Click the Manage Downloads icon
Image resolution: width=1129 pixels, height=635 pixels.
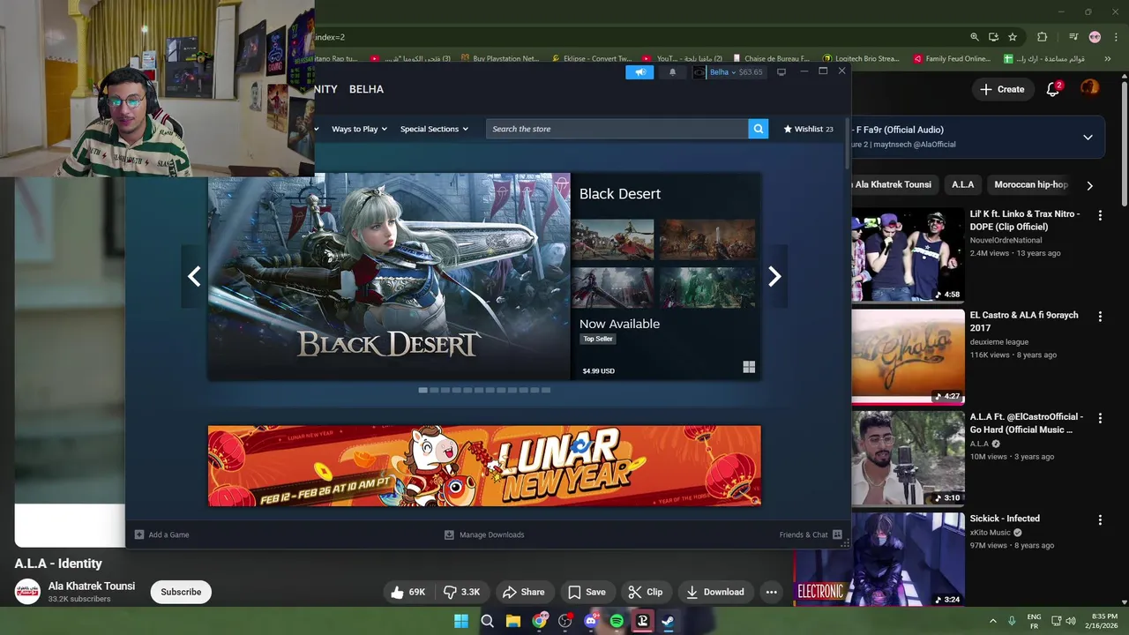click(x=449, y=534)
